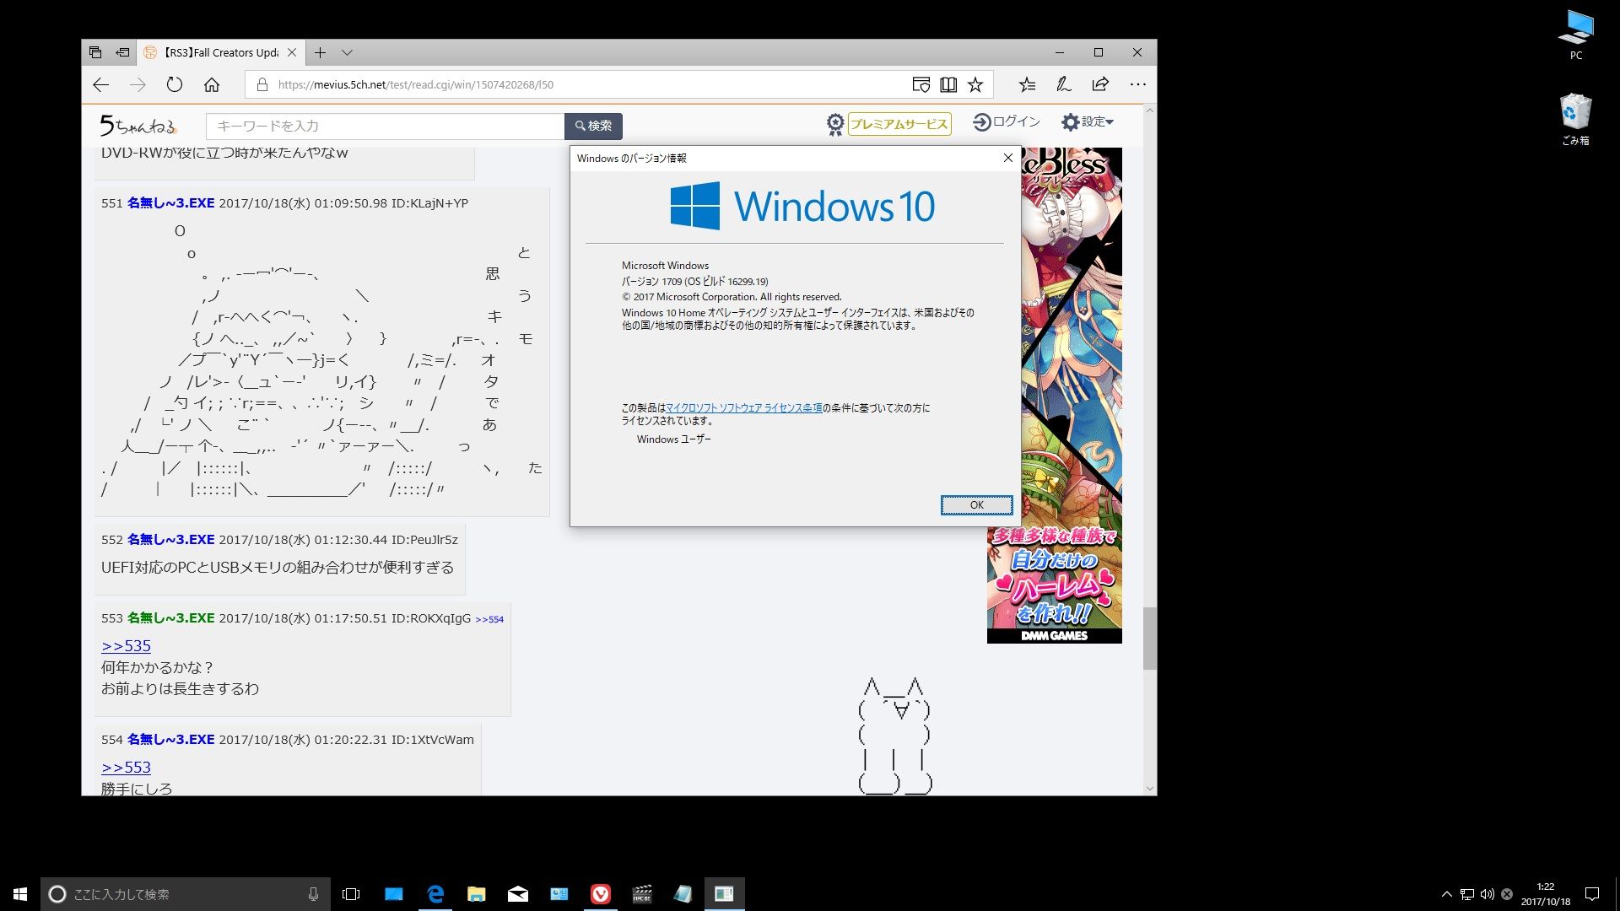
Task: Open the Share page icon
Action: [1100, 84]
